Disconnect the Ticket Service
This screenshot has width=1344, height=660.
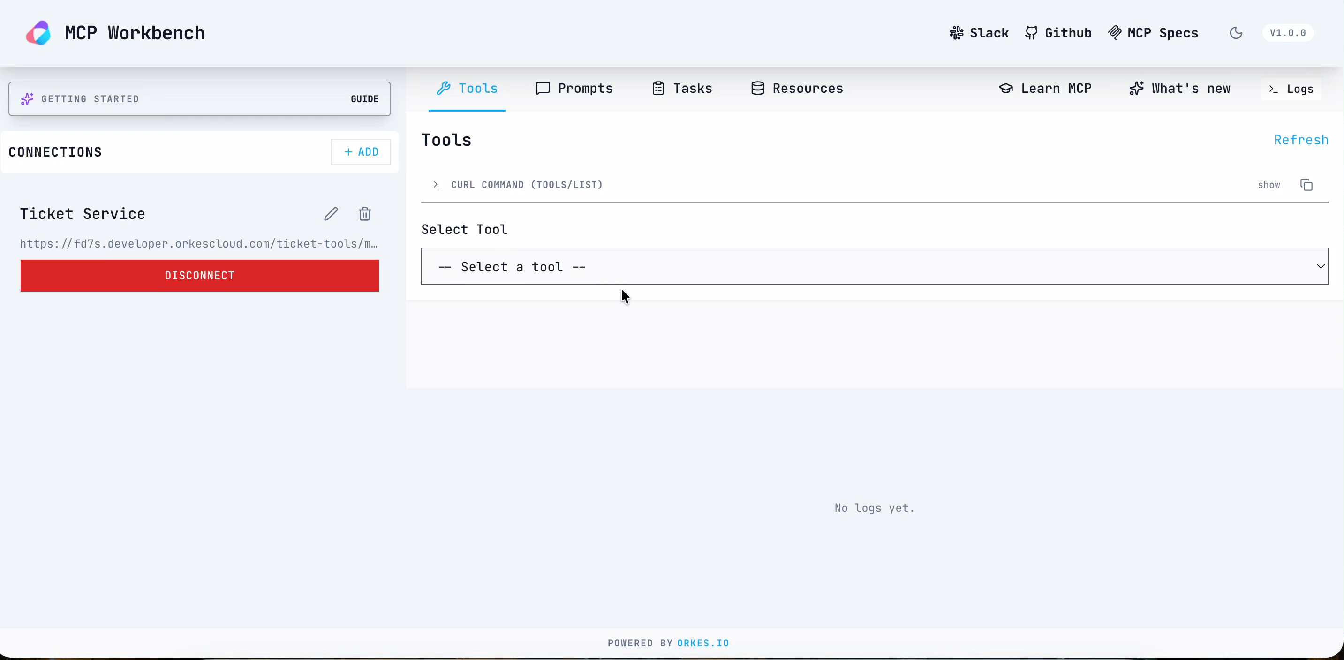199,275
